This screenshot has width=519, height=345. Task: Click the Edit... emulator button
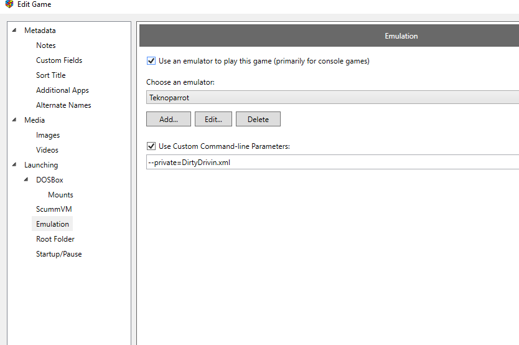pos(213,119)
